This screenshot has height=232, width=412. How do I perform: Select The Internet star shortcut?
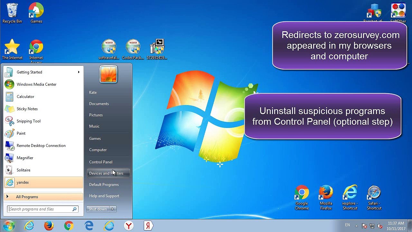pos(12,49)
